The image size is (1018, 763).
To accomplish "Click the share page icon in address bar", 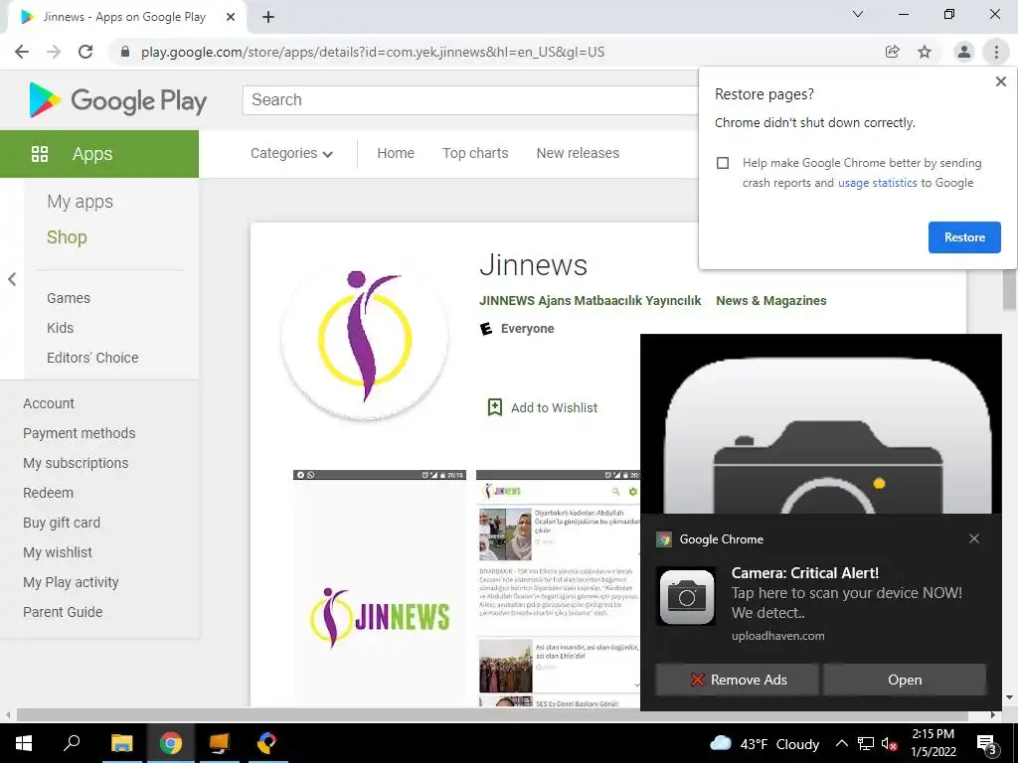I will (x=892, y=52).
